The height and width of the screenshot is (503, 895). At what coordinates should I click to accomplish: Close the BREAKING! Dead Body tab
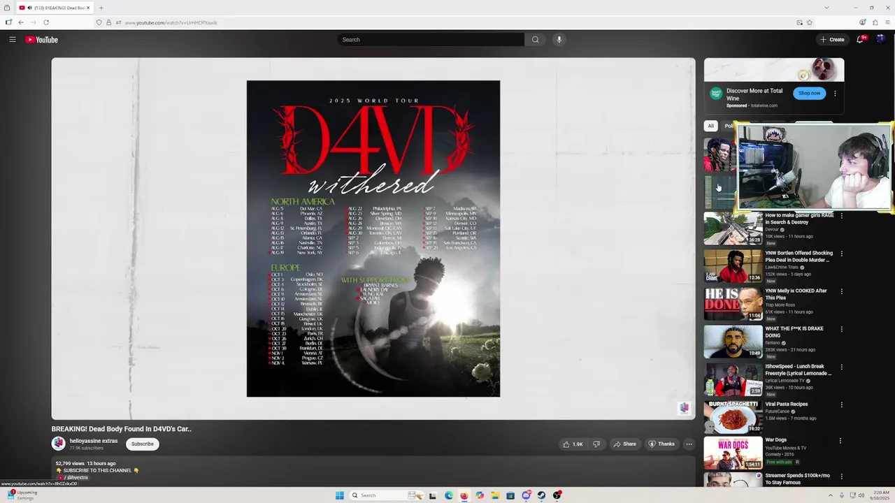[x=88, y=8]
